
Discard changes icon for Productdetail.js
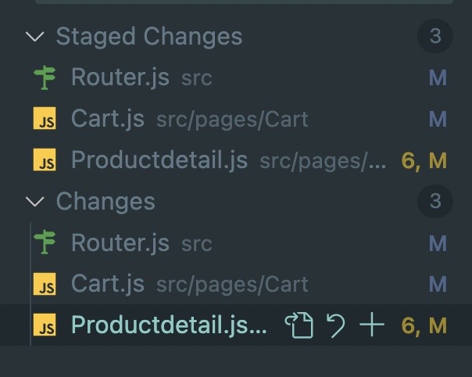tap(336, 325)
